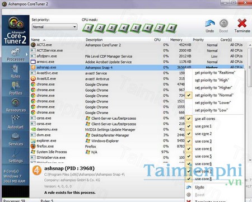Toggle CPU mask core 8 chip

coord(171,28)
